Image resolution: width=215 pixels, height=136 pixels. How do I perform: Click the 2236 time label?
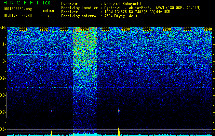click(x=126, y=29)
